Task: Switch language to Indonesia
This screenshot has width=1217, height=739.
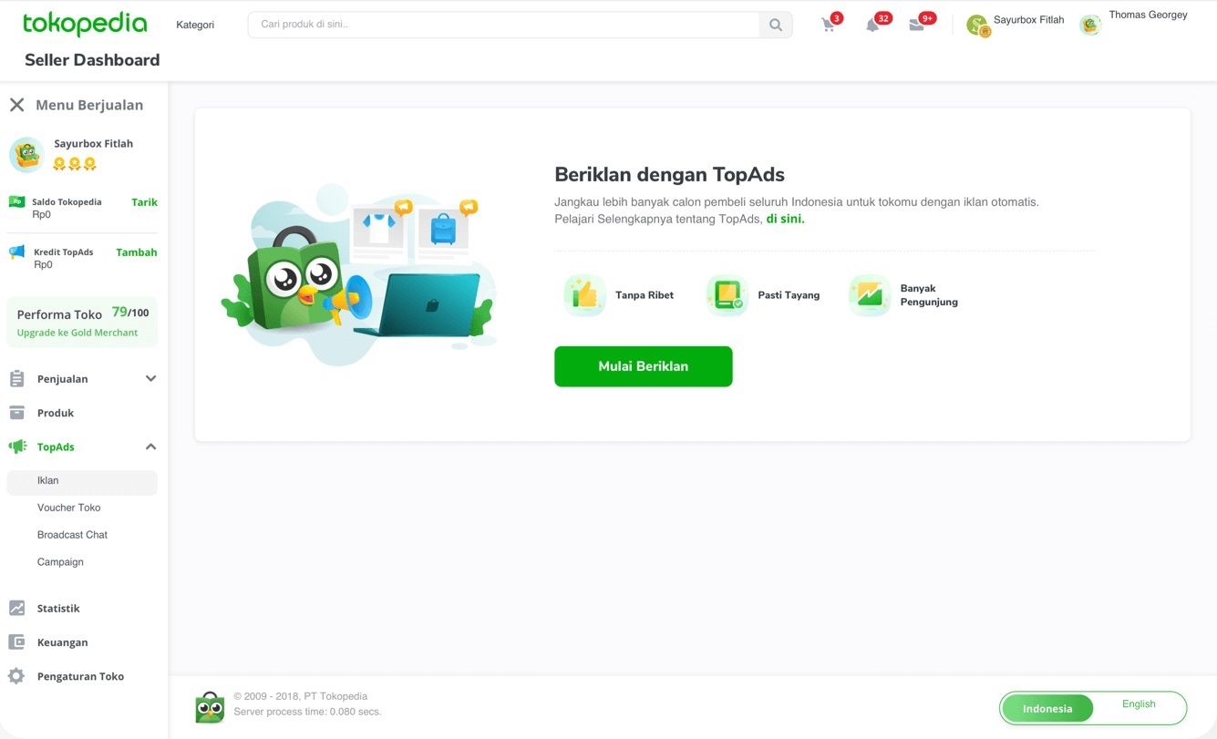Action: coord(1047,708)
